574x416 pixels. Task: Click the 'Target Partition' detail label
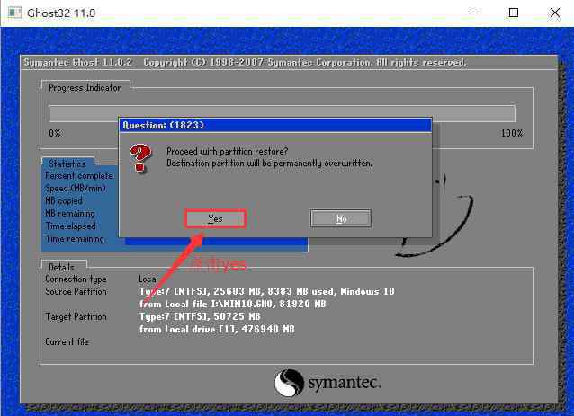[76, 316]
